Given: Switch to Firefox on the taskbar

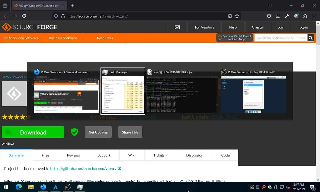Looking at the screenshot, I should click(43, 187).
